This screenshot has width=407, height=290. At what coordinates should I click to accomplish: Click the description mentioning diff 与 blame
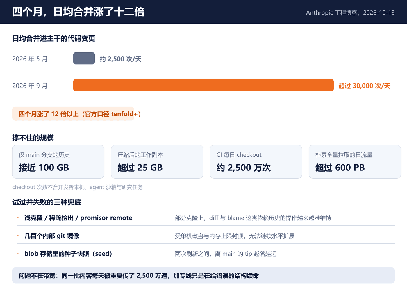point(253,218)
